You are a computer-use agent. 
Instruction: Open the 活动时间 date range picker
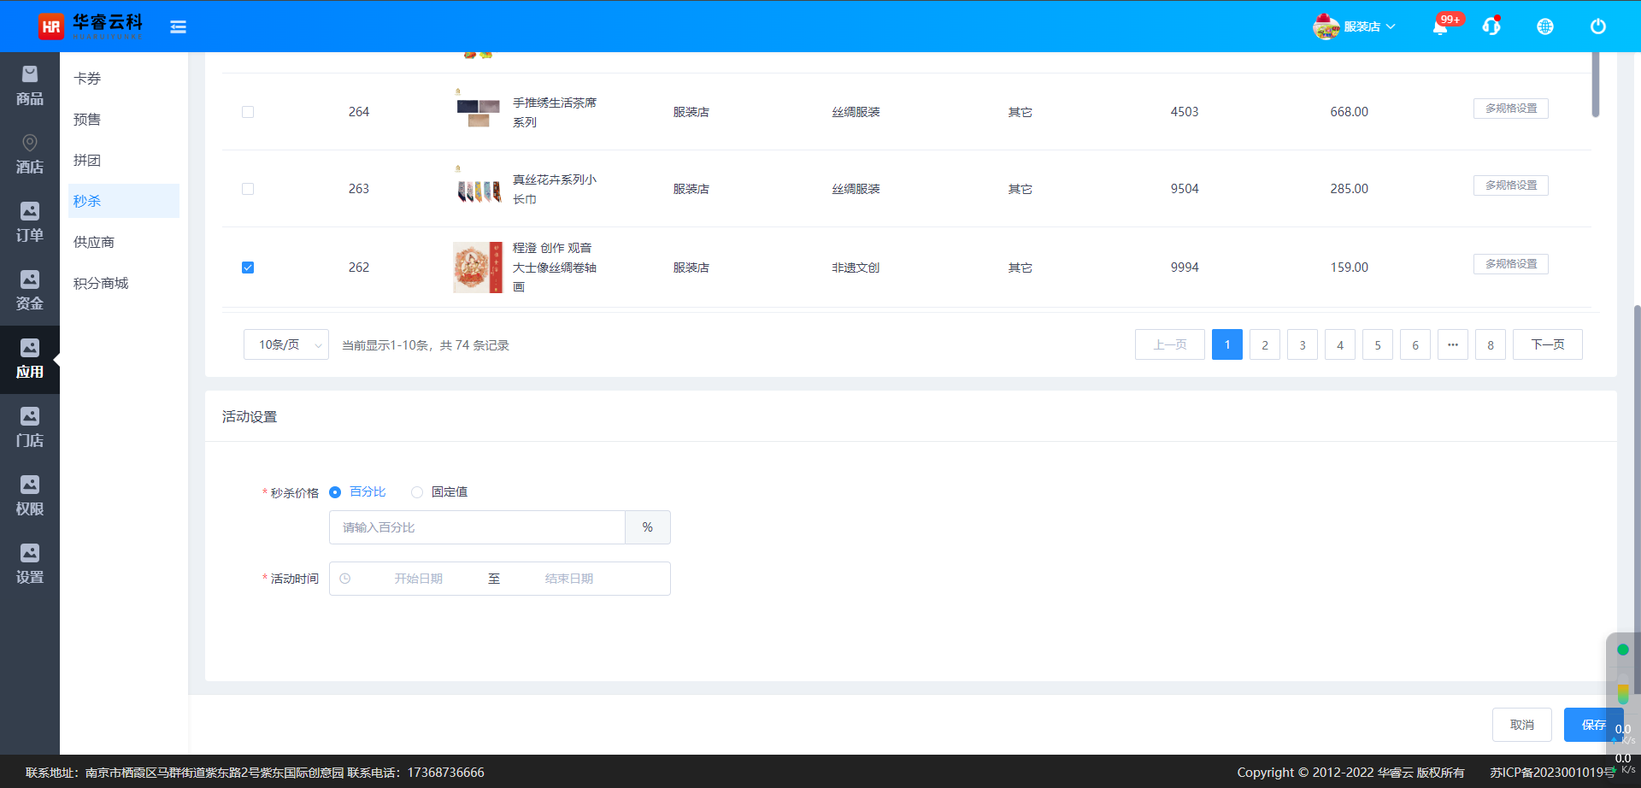click(499, 579)
